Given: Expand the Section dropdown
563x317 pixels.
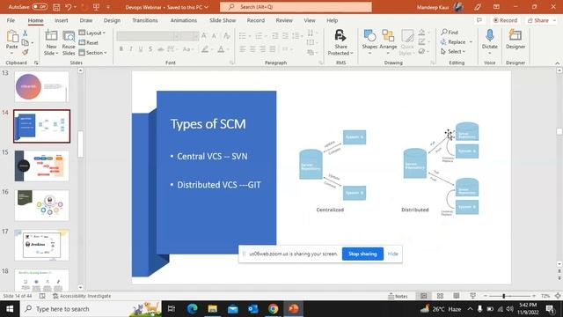Looking at the screenshot, I should 93,53.
